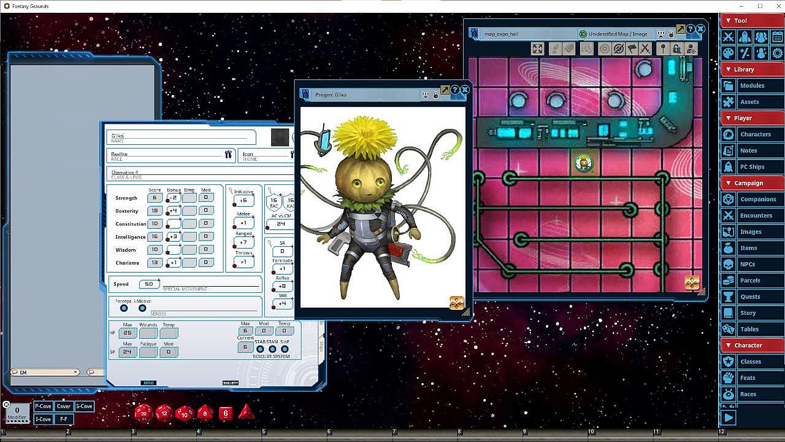Click the popout arrow on Pregen Giiko window
This screenshot has height=442, width=785.
click(445, 90)
